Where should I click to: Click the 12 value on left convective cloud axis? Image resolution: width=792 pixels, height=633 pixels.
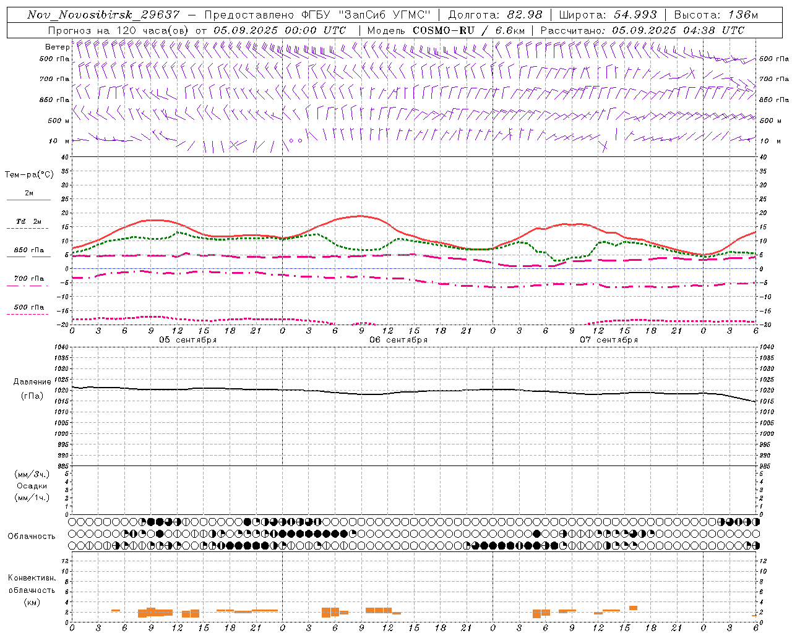(x=66, y=561)
